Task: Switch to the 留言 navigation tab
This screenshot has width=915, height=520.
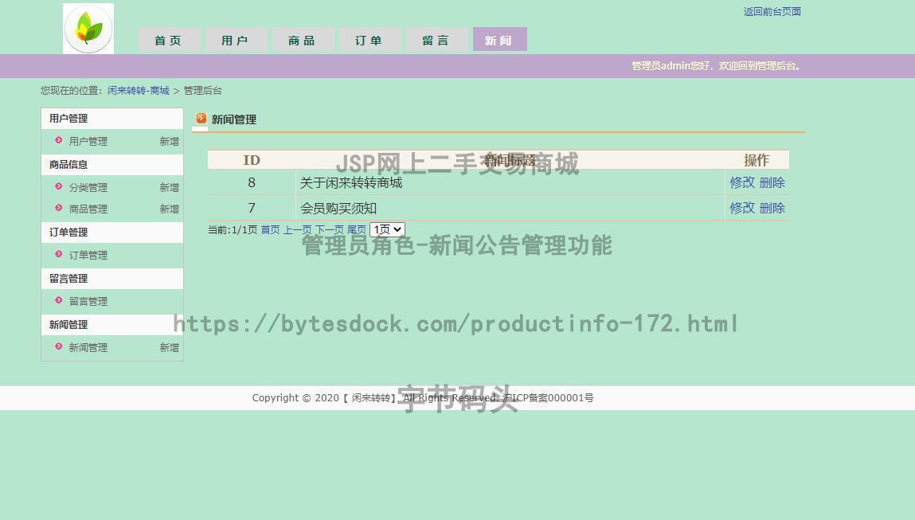Action: pyautogui.click(x=437, y=38)
